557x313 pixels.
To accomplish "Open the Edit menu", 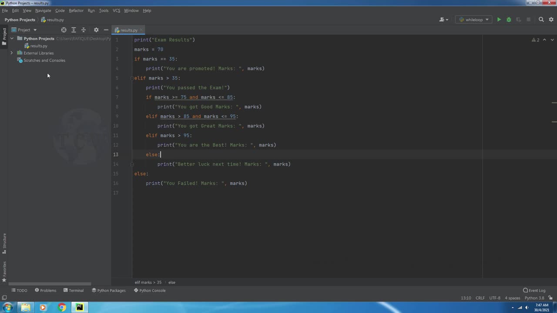I will click(15, 10).
